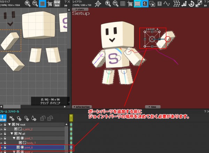
Task: Open the mesh grid tool in layout
Action: pos(177,4)
